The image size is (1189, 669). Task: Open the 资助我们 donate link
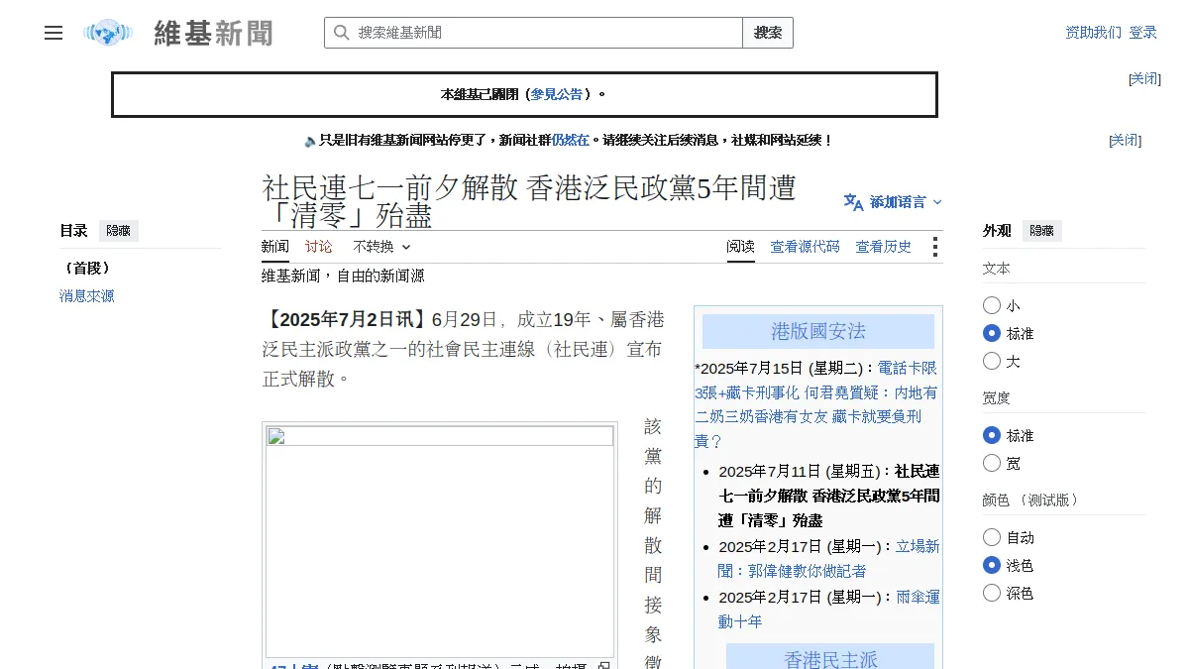pyautogui.click(x=1094, y=33)
